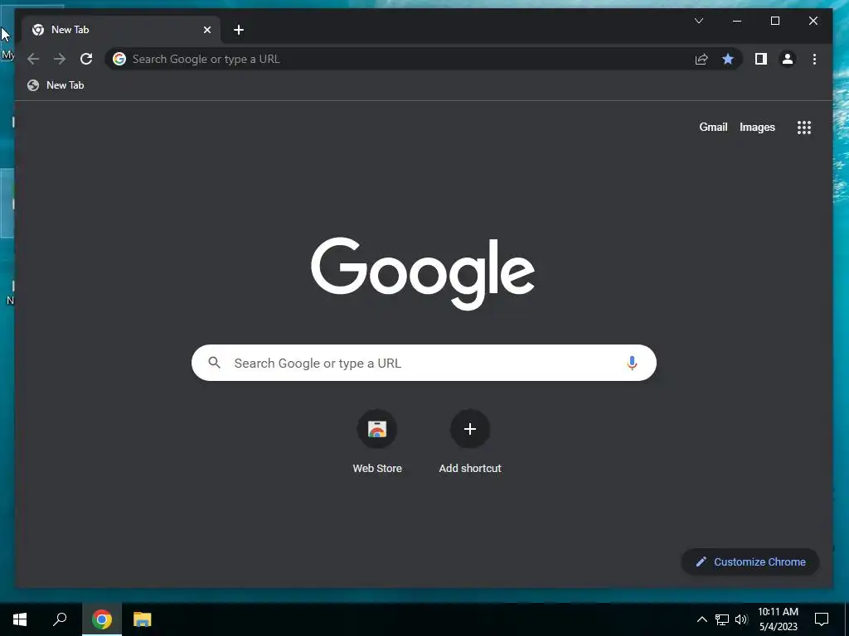Open the tab search chevron

point(699,21)
